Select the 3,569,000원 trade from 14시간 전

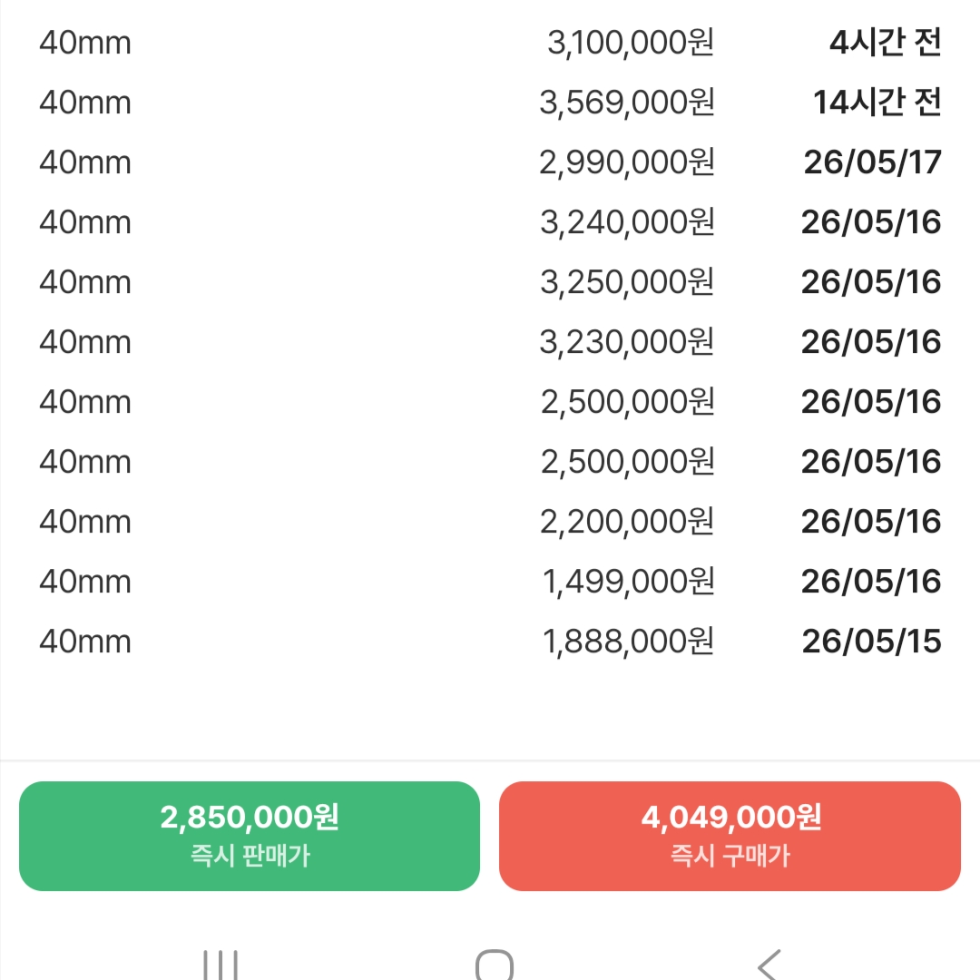click(490, 102)
